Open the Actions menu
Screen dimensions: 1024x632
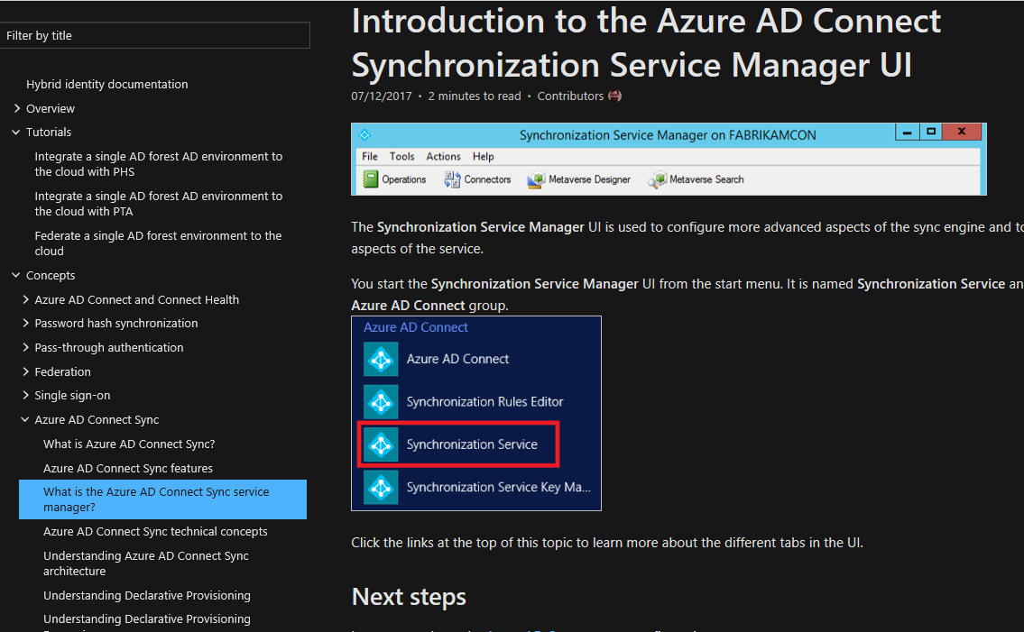[x=443, y=156]
